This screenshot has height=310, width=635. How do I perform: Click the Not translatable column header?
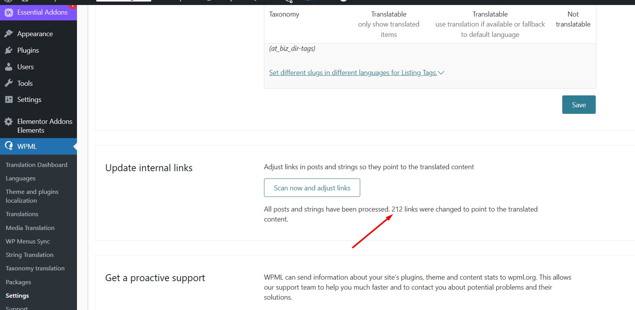pyautogui.click(x=573, y=19)
